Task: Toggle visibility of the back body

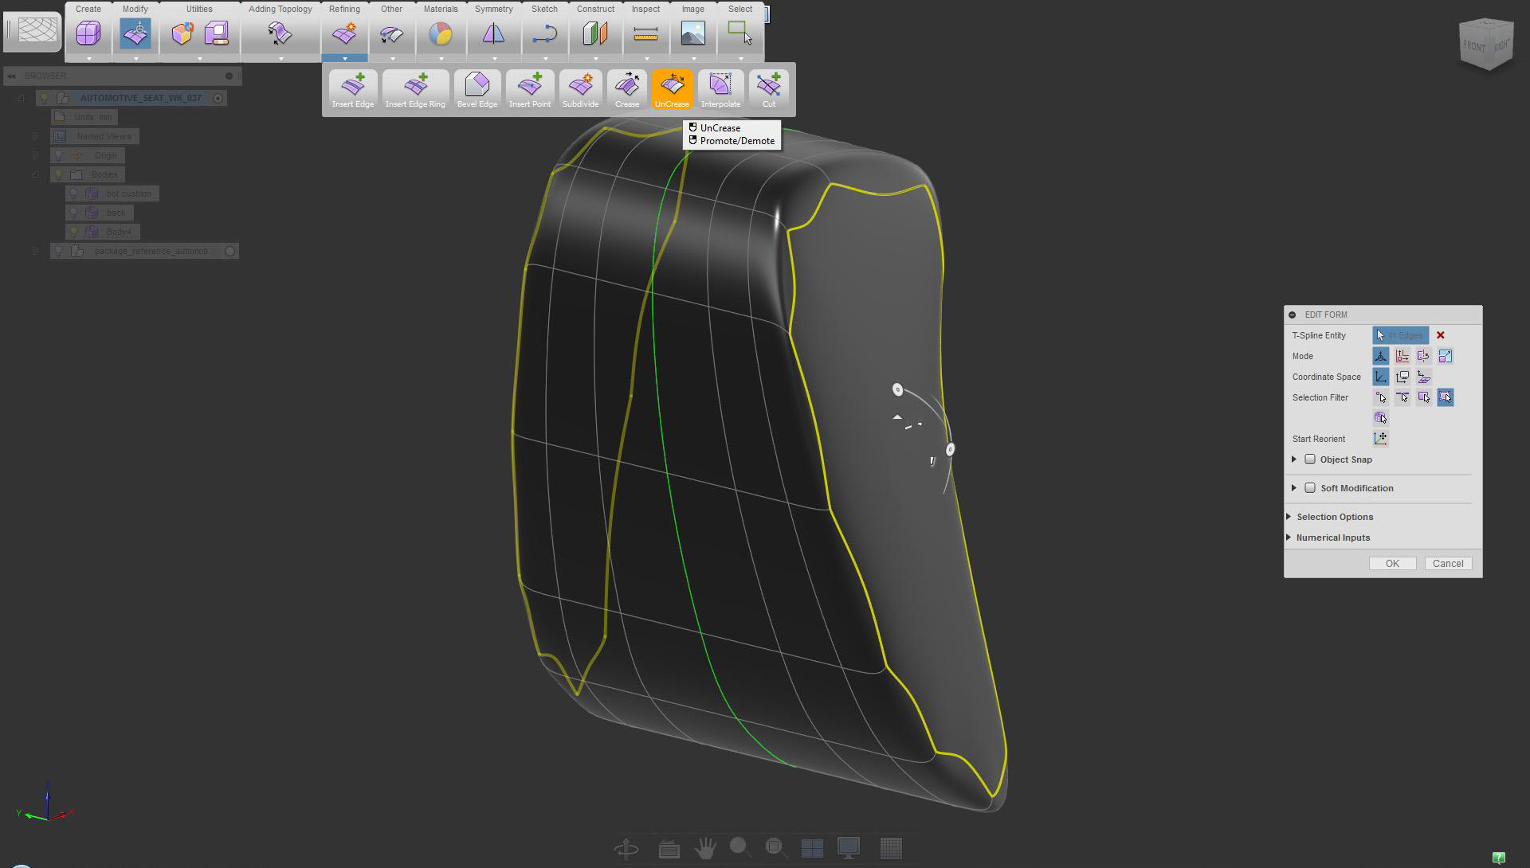Action: pos(73,213)
